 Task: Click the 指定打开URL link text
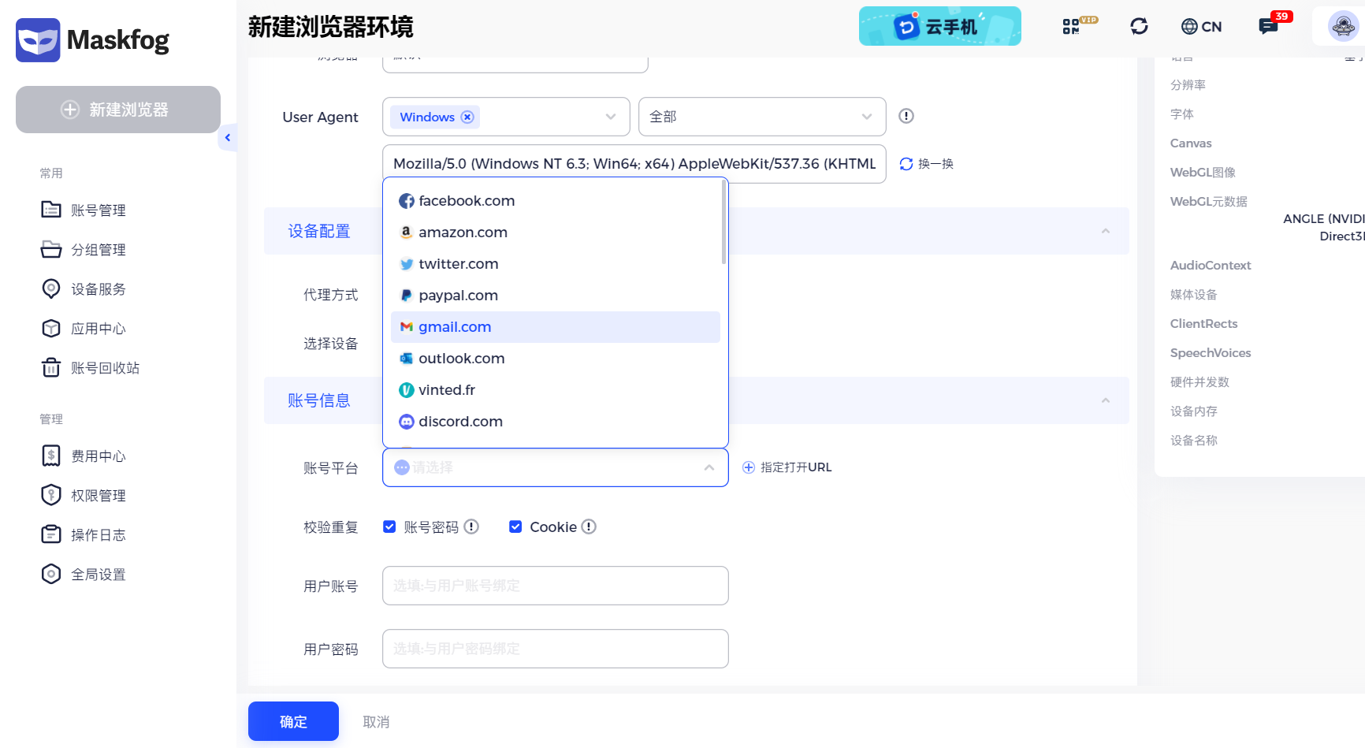pyautogui.click(x=796, y=467)
